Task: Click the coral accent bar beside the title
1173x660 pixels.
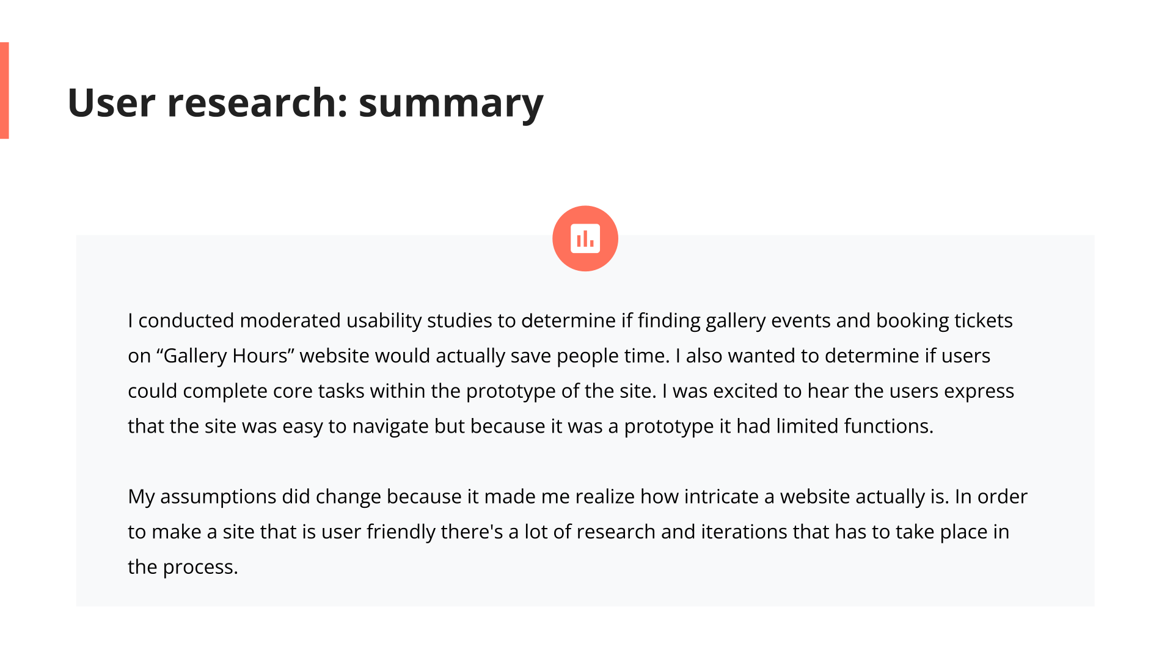Action: coord(4,90)
